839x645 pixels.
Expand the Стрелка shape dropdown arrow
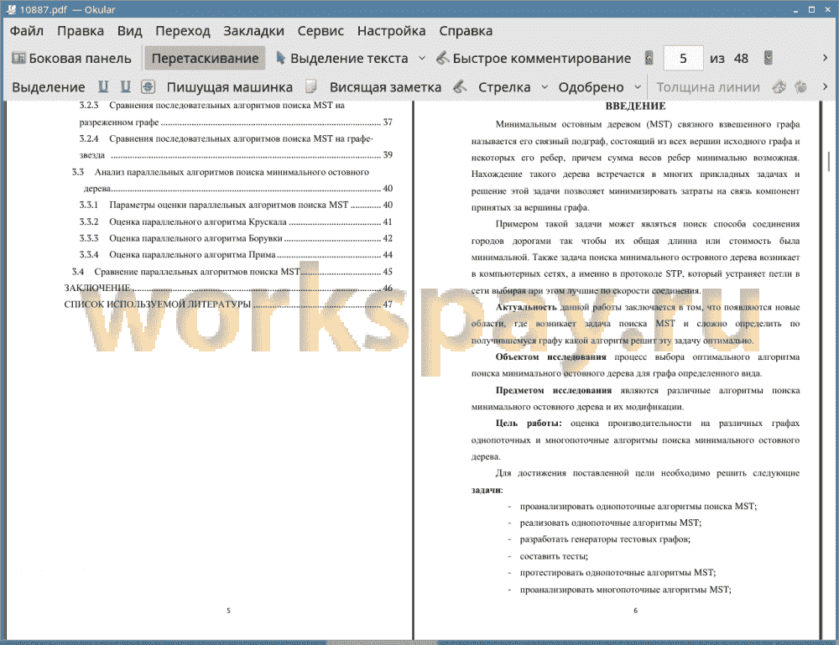coord(545,87)
